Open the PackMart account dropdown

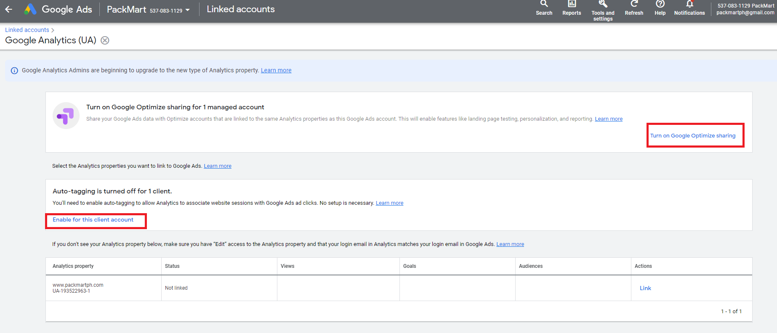[148, 10]
